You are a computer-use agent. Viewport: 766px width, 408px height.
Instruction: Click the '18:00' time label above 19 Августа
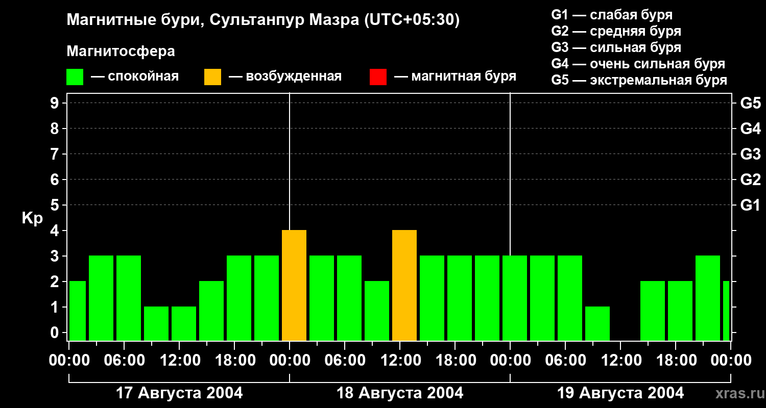coord(676,361)
